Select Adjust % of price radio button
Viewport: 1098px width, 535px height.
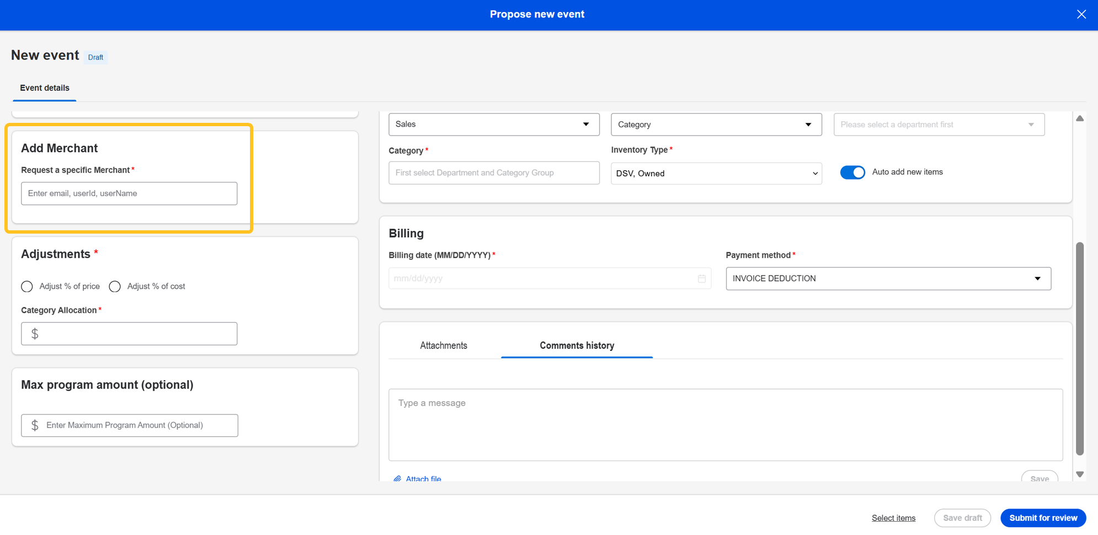tap(27, 287)
